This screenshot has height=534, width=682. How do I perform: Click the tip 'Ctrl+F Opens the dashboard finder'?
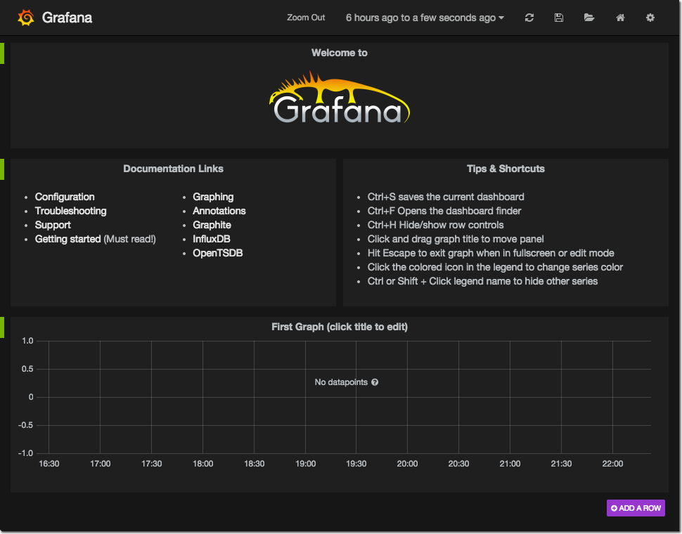click(444, 211)
